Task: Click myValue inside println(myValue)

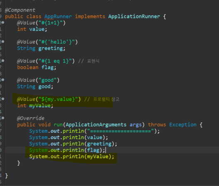Action: [x=98, y=157]
